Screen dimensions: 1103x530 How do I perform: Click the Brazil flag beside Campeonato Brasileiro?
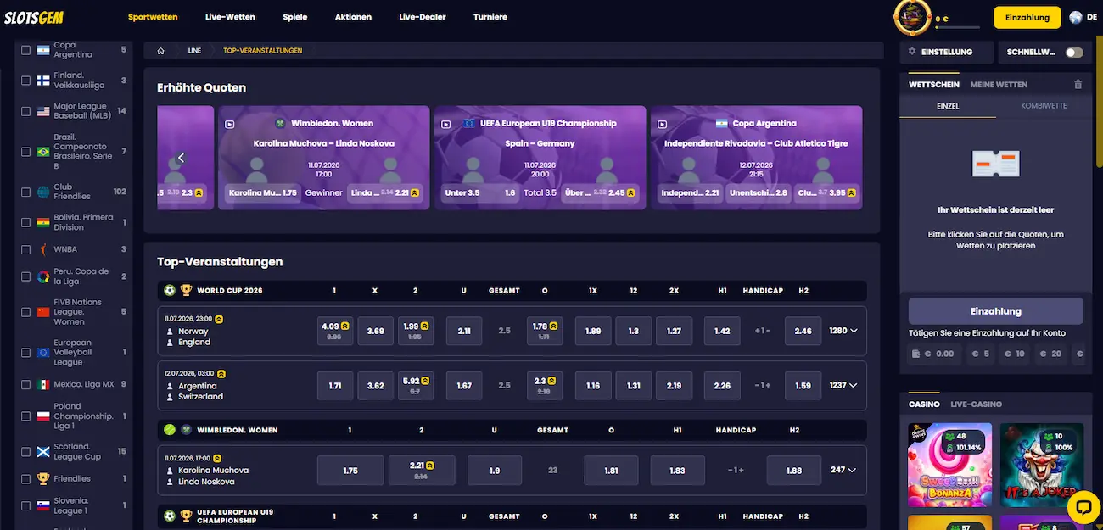point(43,152)
